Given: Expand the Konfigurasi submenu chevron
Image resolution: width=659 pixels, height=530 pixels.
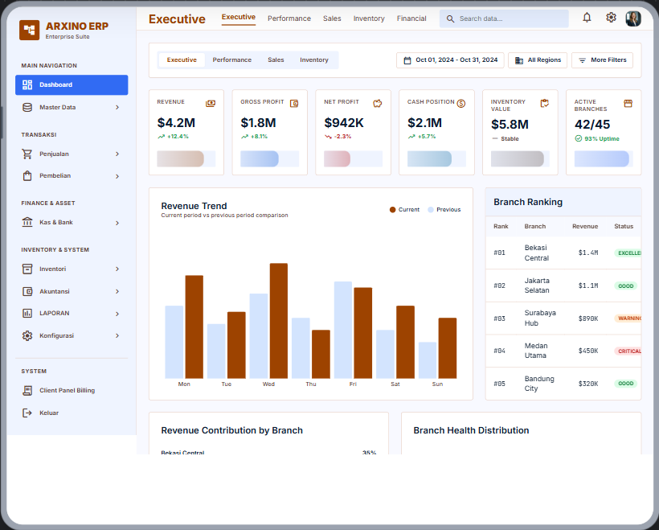Looking at the screenshot, I should [x=117, y=335].
